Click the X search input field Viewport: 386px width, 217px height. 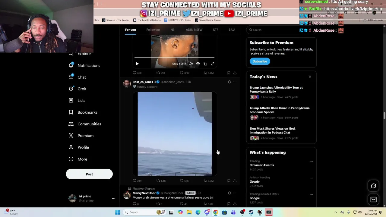tap(281, 30)
